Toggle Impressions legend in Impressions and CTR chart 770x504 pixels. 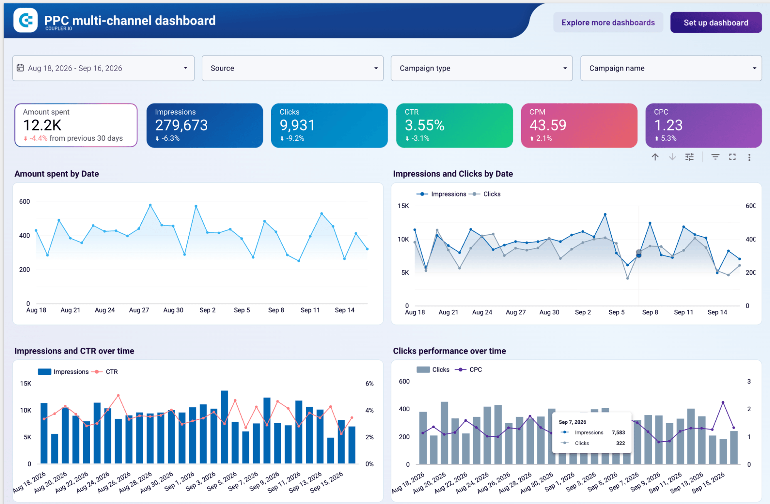(64, 372)
